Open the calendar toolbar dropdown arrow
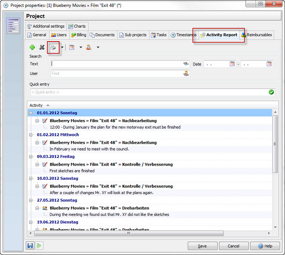This screenshot has width=285, height=255. point(81,47)
